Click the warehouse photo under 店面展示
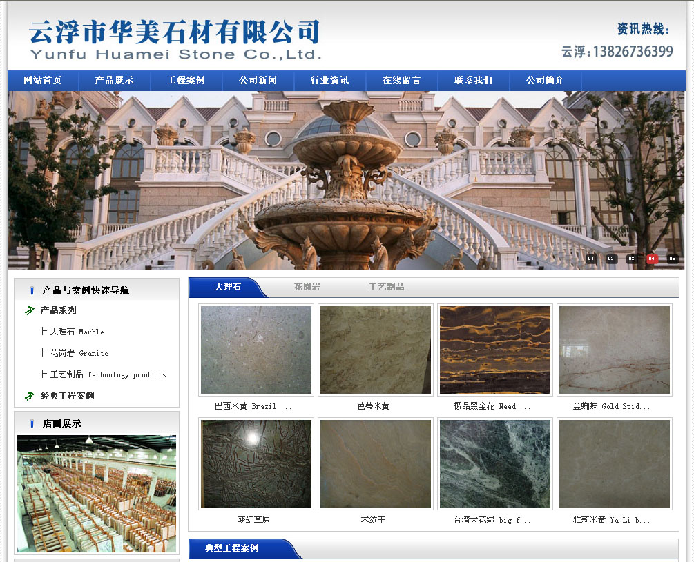The image size is (694, 562). click(97, 493)
